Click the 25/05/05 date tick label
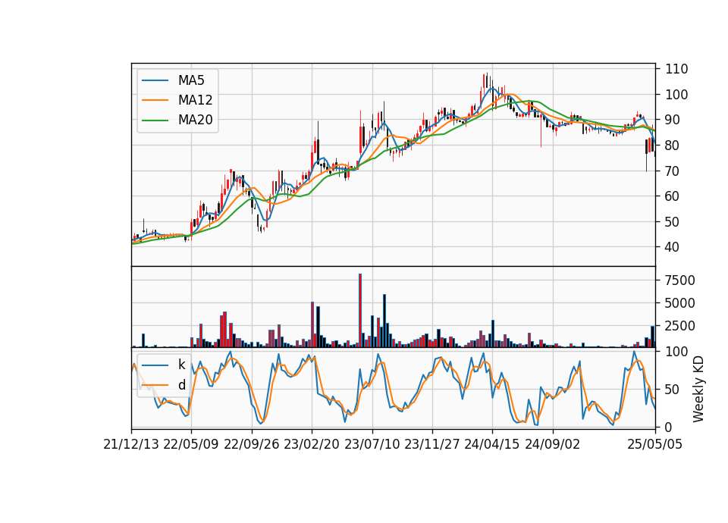728x523 pixels. pyautogui.click(x=654, y=444)
